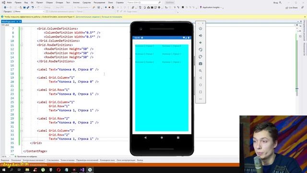Open the Стек вызовов tab
307x173 pixels.
[53, 160]
